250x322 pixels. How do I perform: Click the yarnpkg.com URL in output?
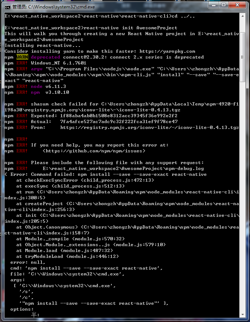[x=167, y=51]
